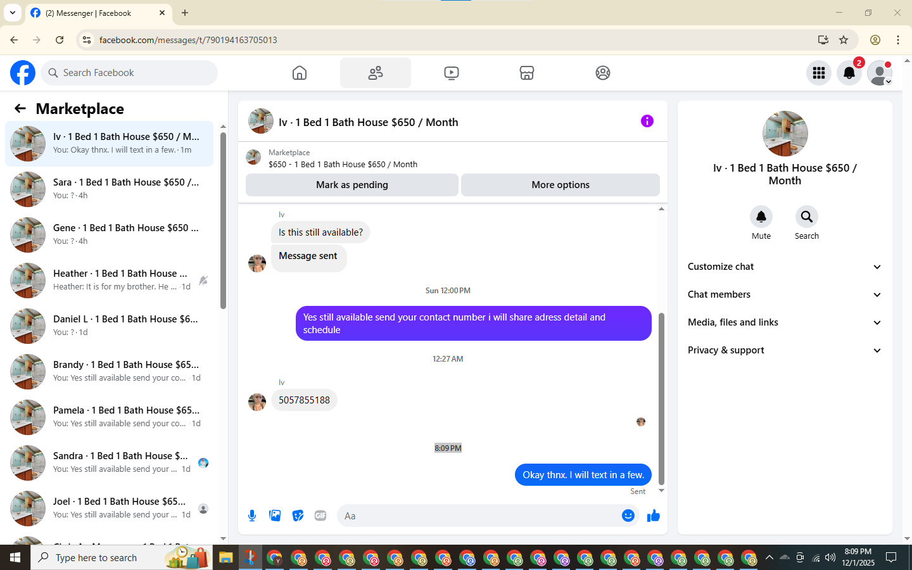Expand Customize chat section

785,267
